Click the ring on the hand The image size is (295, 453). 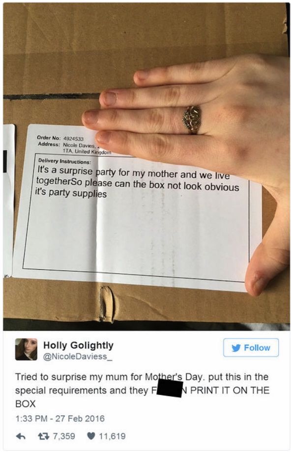click(192, 119)
